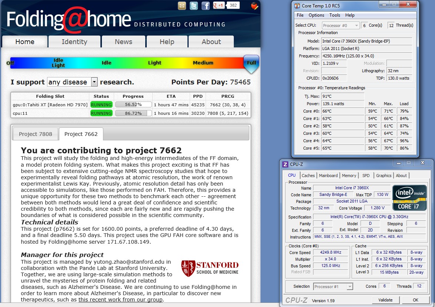Select gpu:0:Tahiti XT folding slot row
Screen dimensions: 435x307
click(130, 104)
